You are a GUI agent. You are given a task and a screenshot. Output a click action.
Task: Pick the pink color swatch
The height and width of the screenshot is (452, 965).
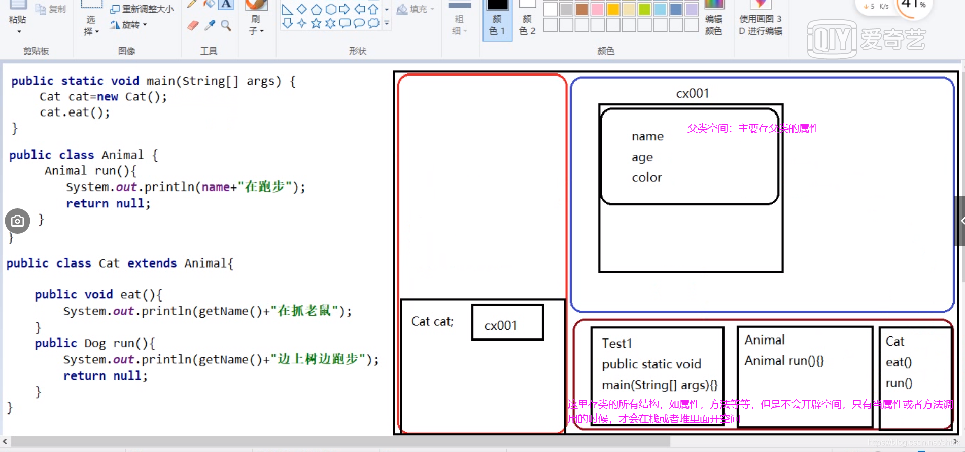(598, 9)
